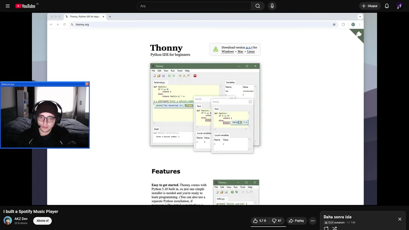Open Help menu in factorial.py Thonny screenshot

point(187,71)
